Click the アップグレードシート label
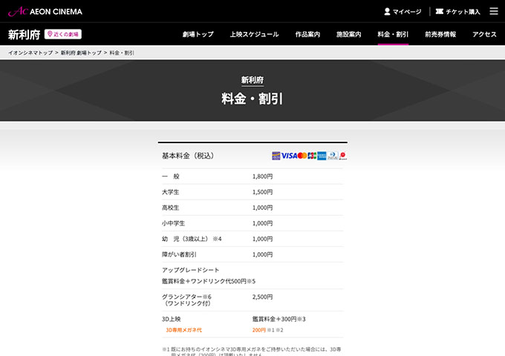The image size is (505, 356). (190, 270)
